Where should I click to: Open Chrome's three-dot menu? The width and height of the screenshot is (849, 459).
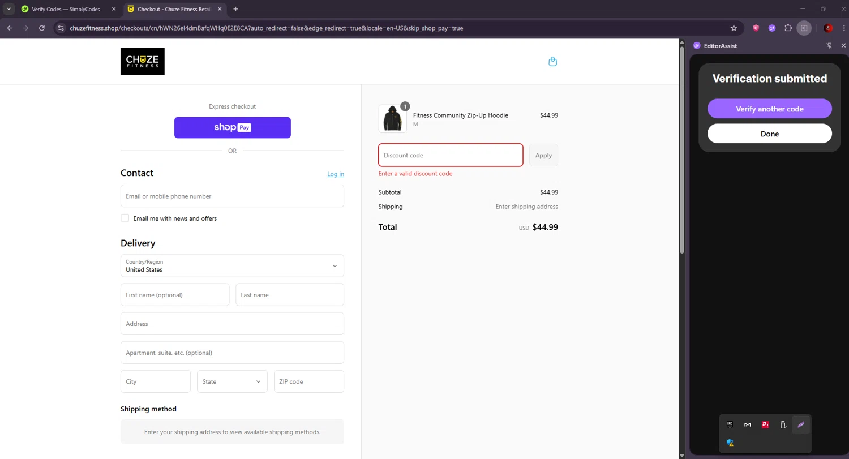point(843,28)
